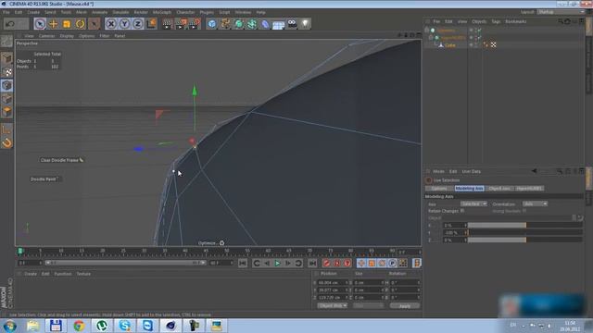Switch to the Object Axis tab
Image resolution: width=593 pixels, height=333 pixels.
(499, 189)
